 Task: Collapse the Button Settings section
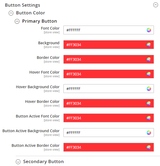coord(155,5)
